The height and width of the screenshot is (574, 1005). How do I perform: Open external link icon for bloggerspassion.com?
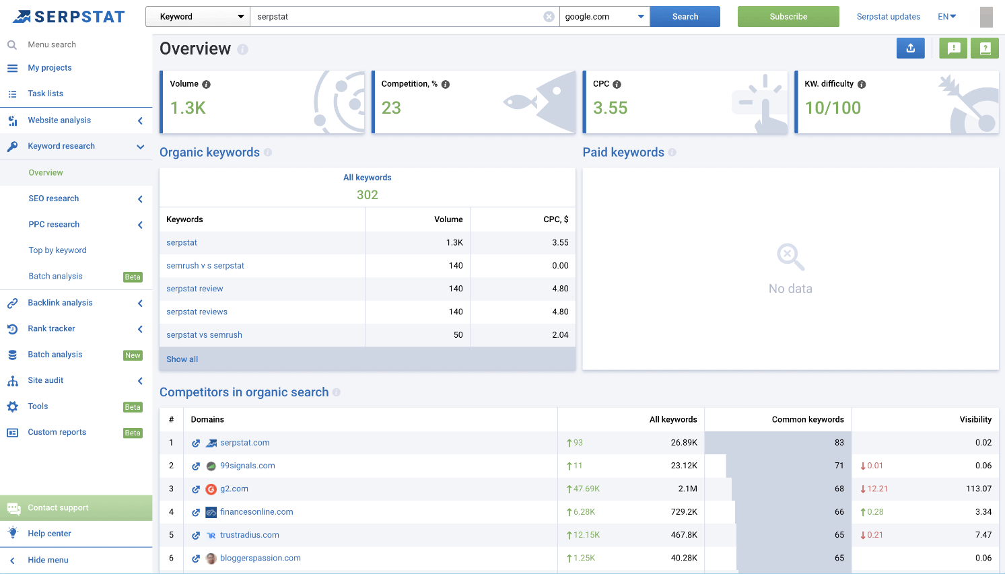coord(196,559)
